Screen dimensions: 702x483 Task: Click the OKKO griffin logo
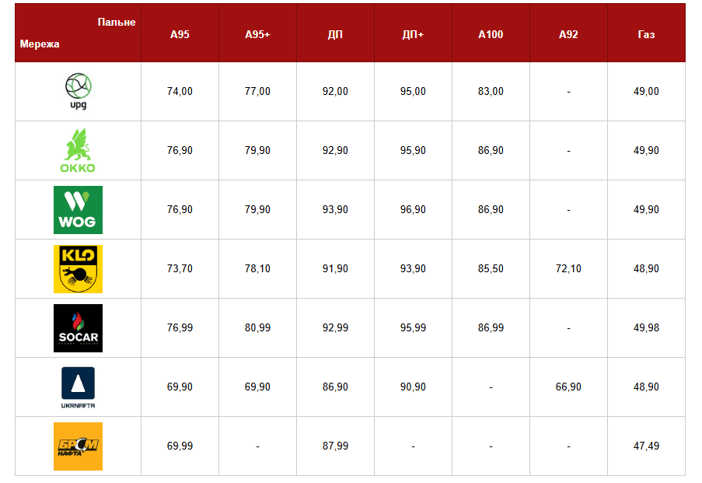click(x=78, y=150)
